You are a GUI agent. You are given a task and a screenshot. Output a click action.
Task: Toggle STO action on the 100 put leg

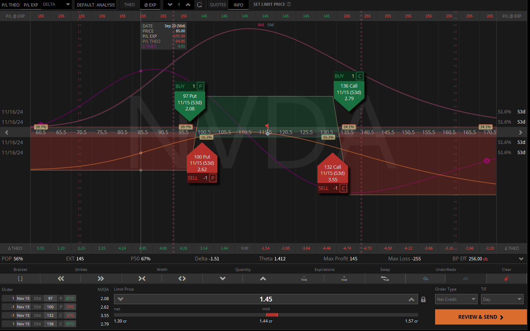[x=70, y=307]
